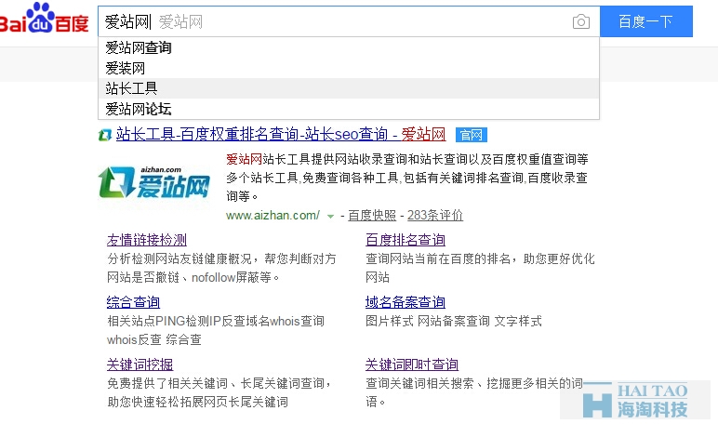Click the Baidu logo

click(x=45, y=19)
